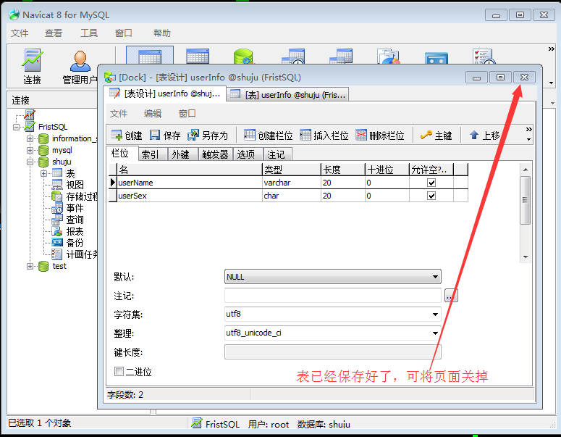Select the FristSQL connection in tree
The image size is (561, 437).
pos(53,127)
